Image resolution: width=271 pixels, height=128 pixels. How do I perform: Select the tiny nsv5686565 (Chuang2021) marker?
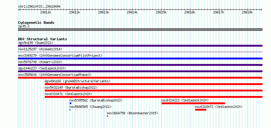click(70, 110)
